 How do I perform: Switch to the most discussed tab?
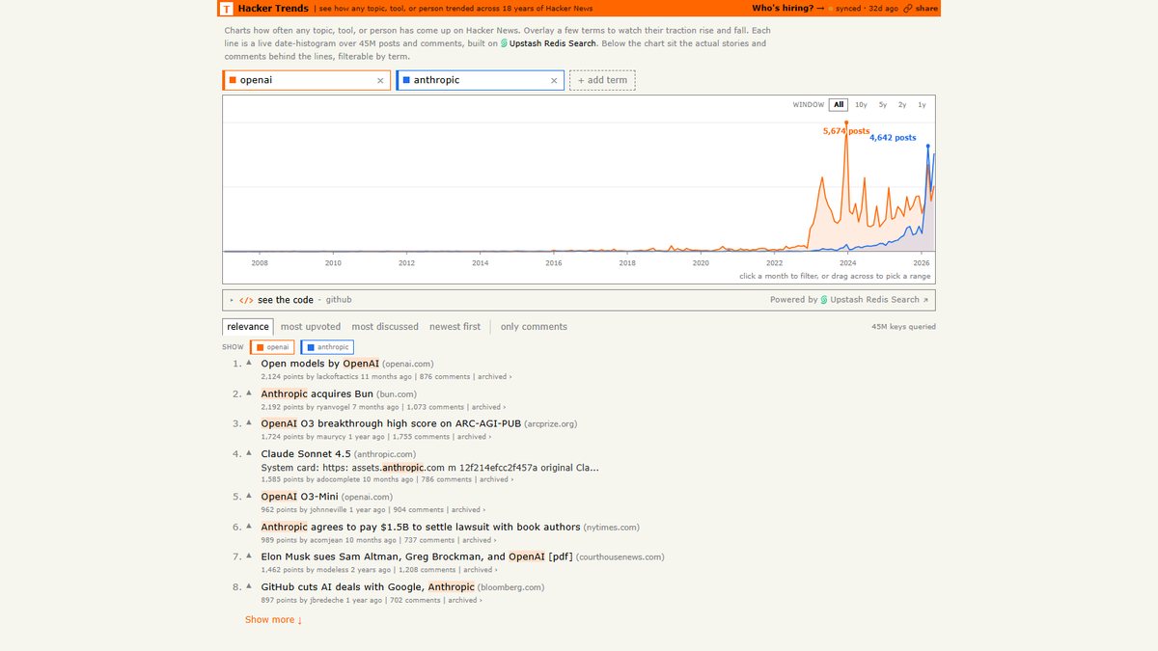point(385,327)
